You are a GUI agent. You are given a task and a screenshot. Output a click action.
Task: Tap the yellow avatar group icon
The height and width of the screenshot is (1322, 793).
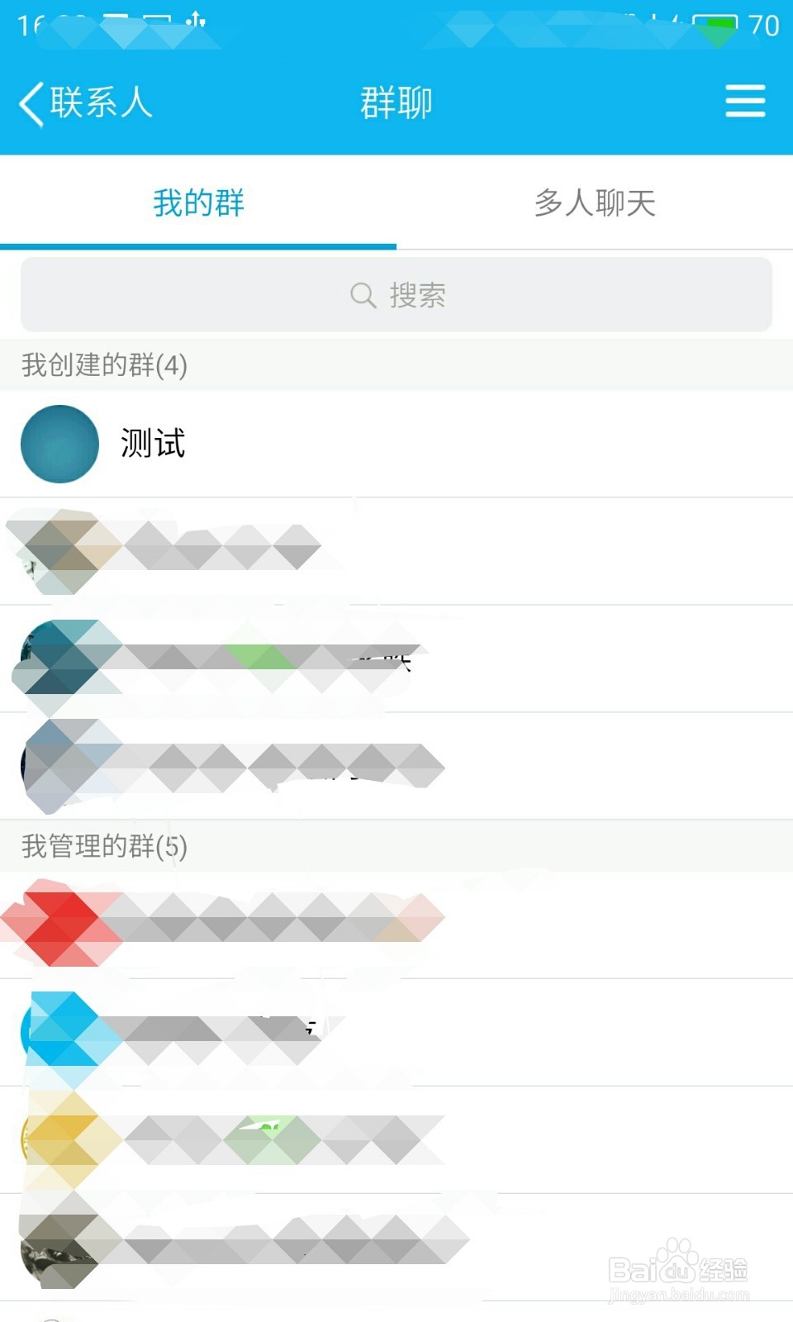[x=59, y=1140]
